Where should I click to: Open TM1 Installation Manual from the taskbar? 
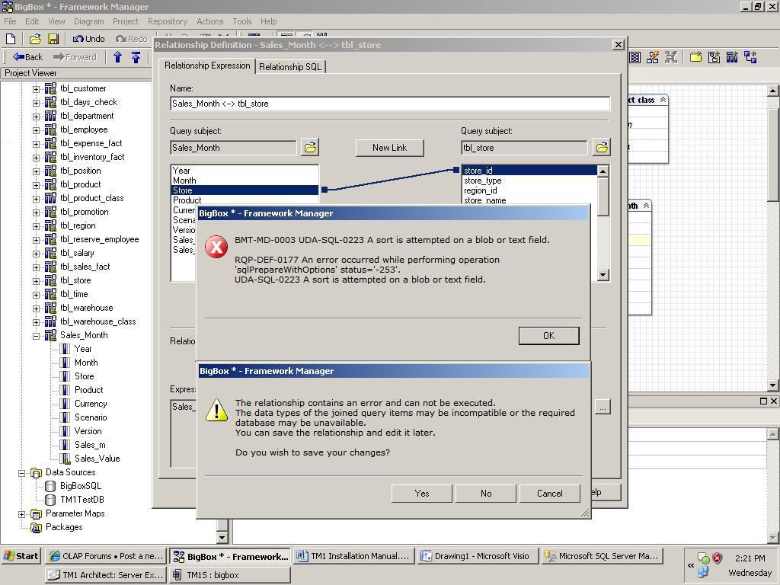[353, 556]
